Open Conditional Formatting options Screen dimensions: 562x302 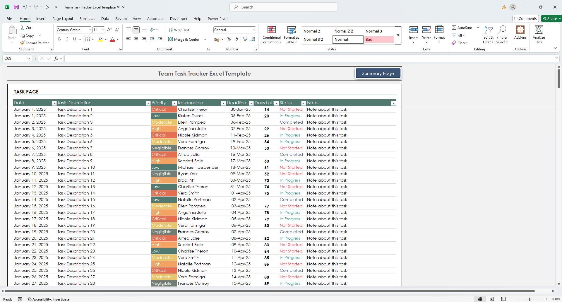[271, 35]
